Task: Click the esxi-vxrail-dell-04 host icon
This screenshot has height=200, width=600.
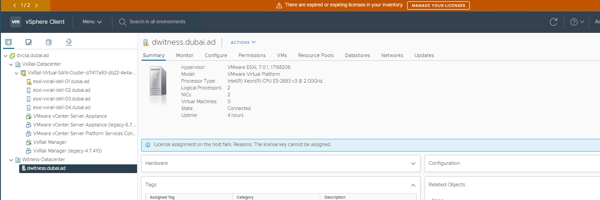Action: (x=29, y=108)
